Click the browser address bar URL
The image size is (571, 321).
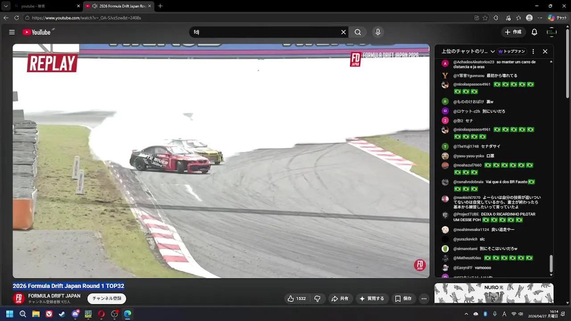pos(87,18)
